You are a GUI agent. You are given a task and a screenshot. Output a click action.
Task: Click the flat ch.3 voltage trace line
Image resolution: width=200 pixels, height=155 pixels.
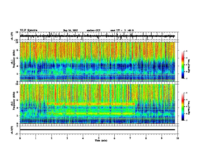(97, 130)
